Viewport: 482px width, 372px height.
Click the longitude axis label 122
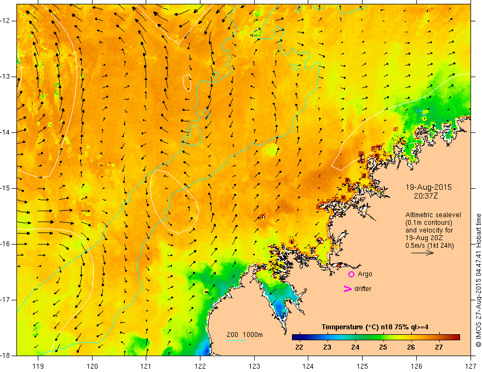tap(200, 366)
